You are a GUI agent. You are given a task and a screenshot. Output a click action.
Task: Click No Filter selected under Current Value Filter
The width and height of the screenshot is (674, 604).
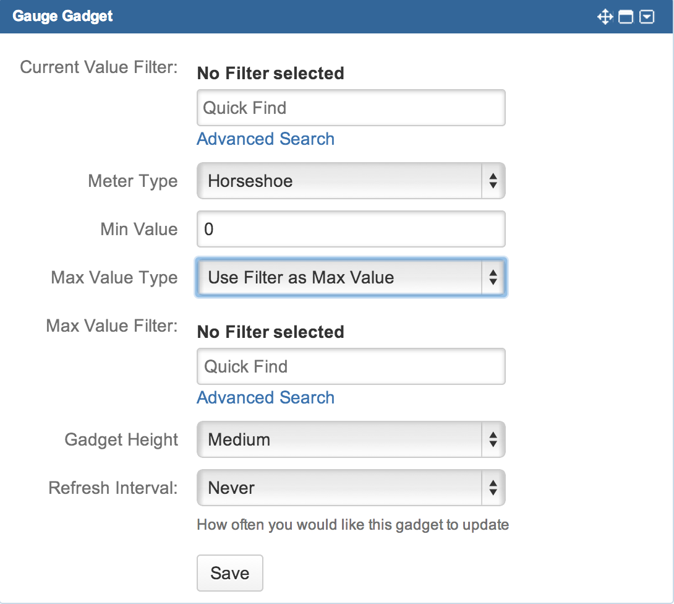click(x=270, y=73)
